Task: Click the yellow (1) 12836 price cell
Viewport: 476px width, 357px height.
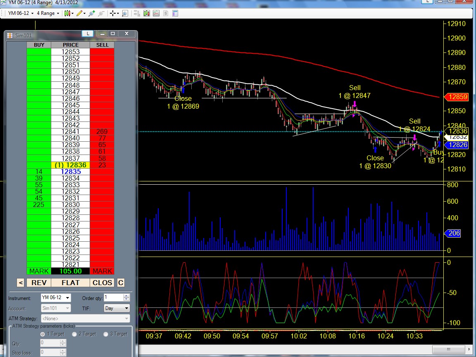Action: [x=70, y=165]
